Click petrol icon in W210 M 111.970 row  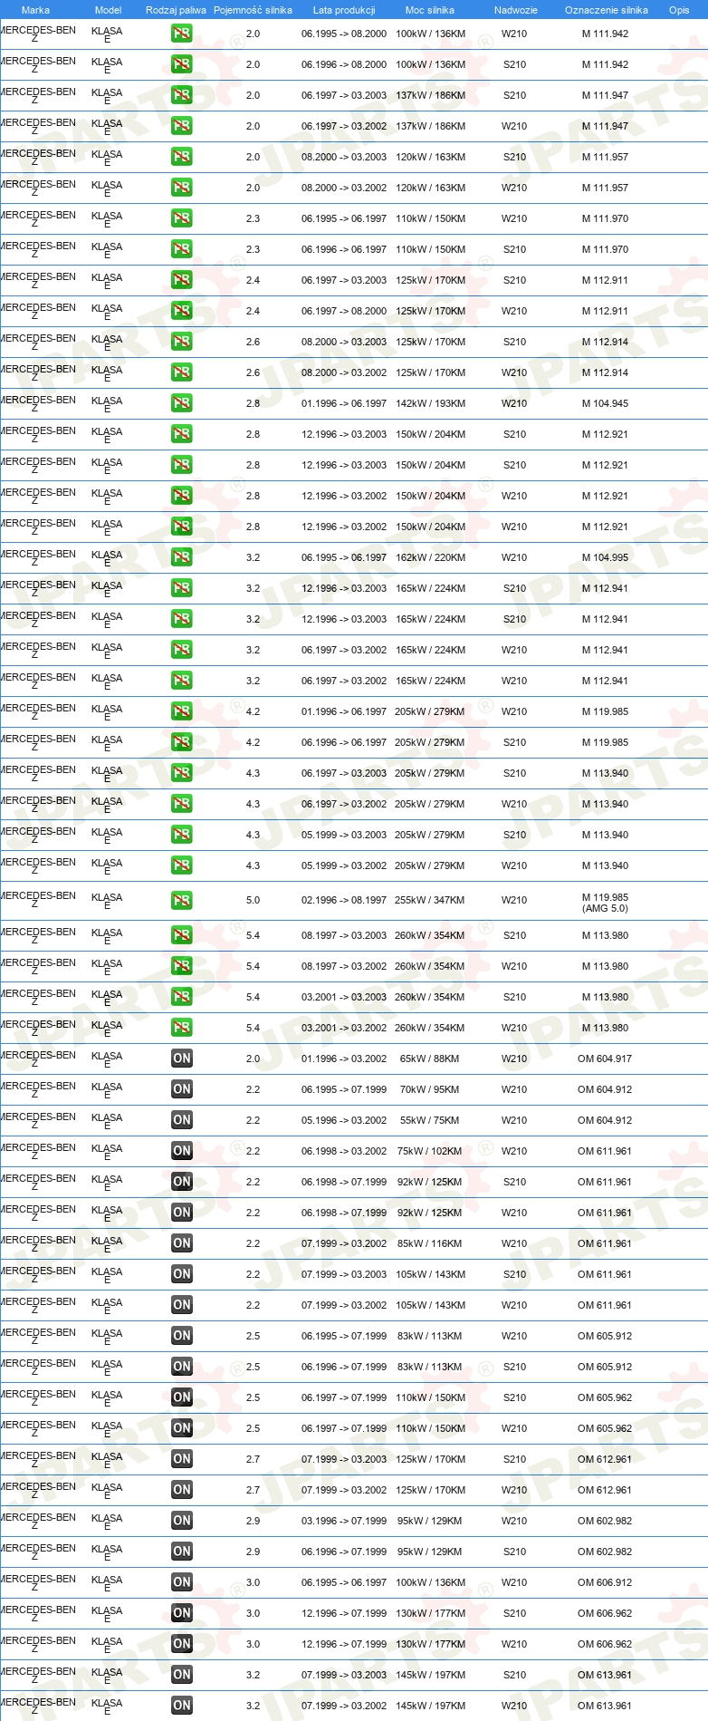coord(182,218)
